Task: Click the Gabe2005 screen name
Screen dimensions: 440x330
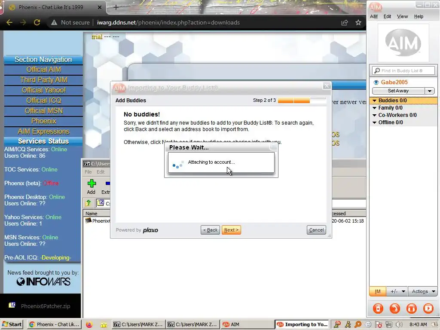Action: 394,82
